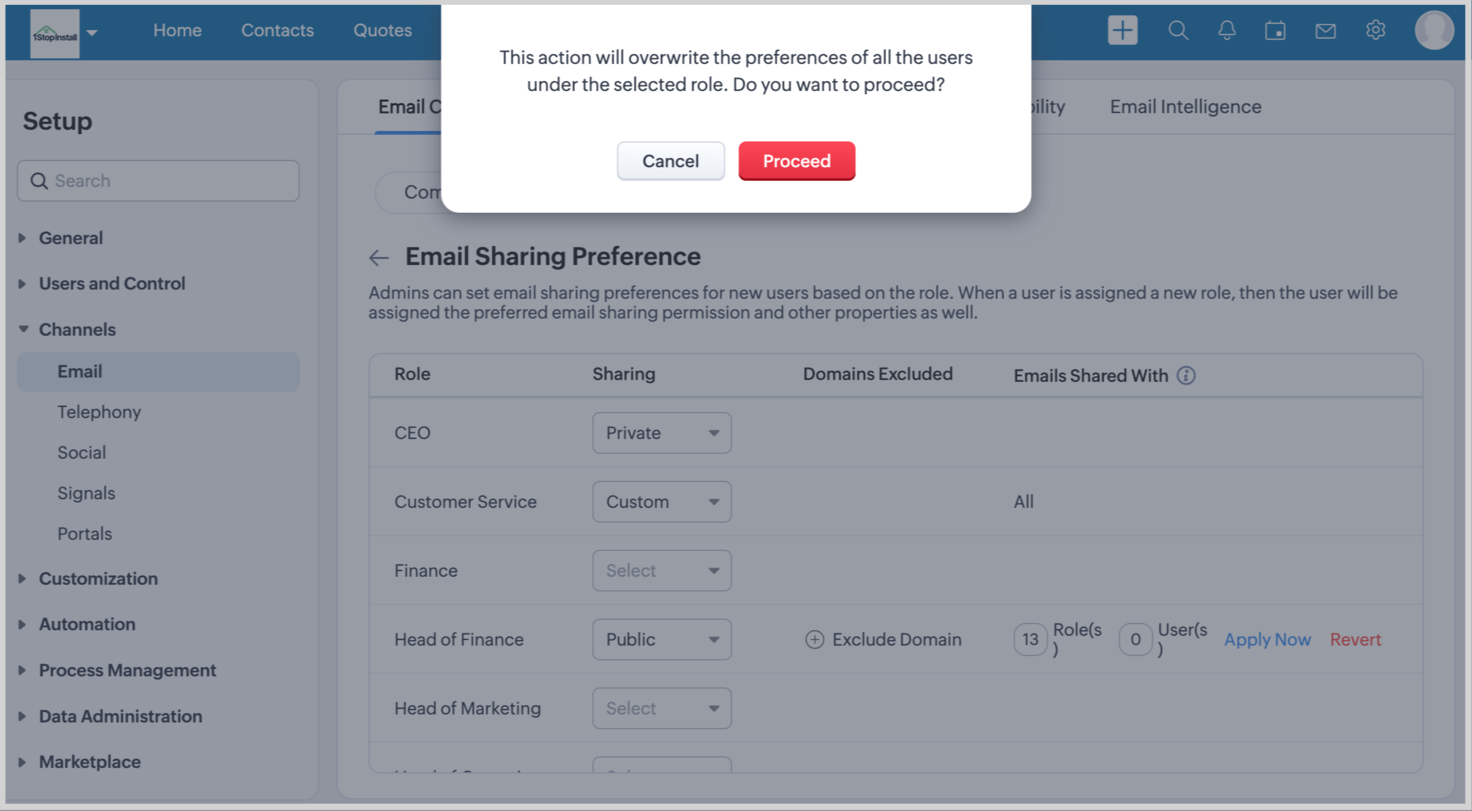Click the plus quick-create icon
The width and height of the screenshot is (1472, 811).
[1122, 30]
